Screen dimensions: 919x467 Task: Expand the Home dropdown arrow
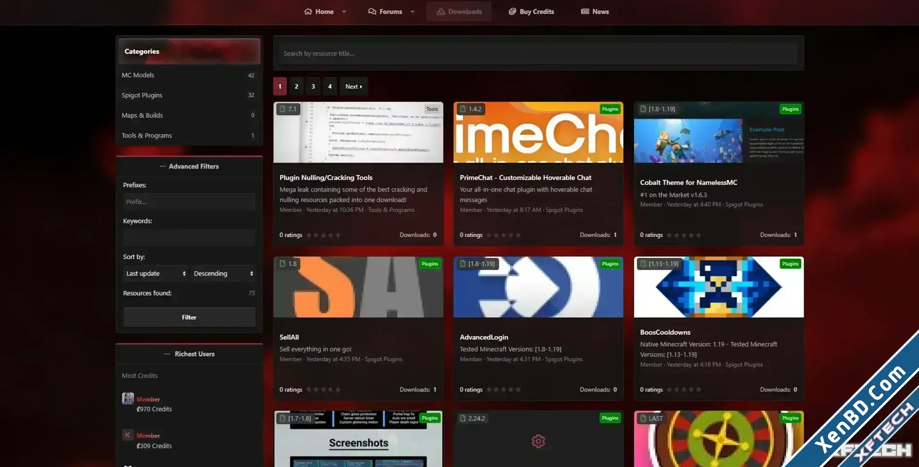(x=344, y=12)
